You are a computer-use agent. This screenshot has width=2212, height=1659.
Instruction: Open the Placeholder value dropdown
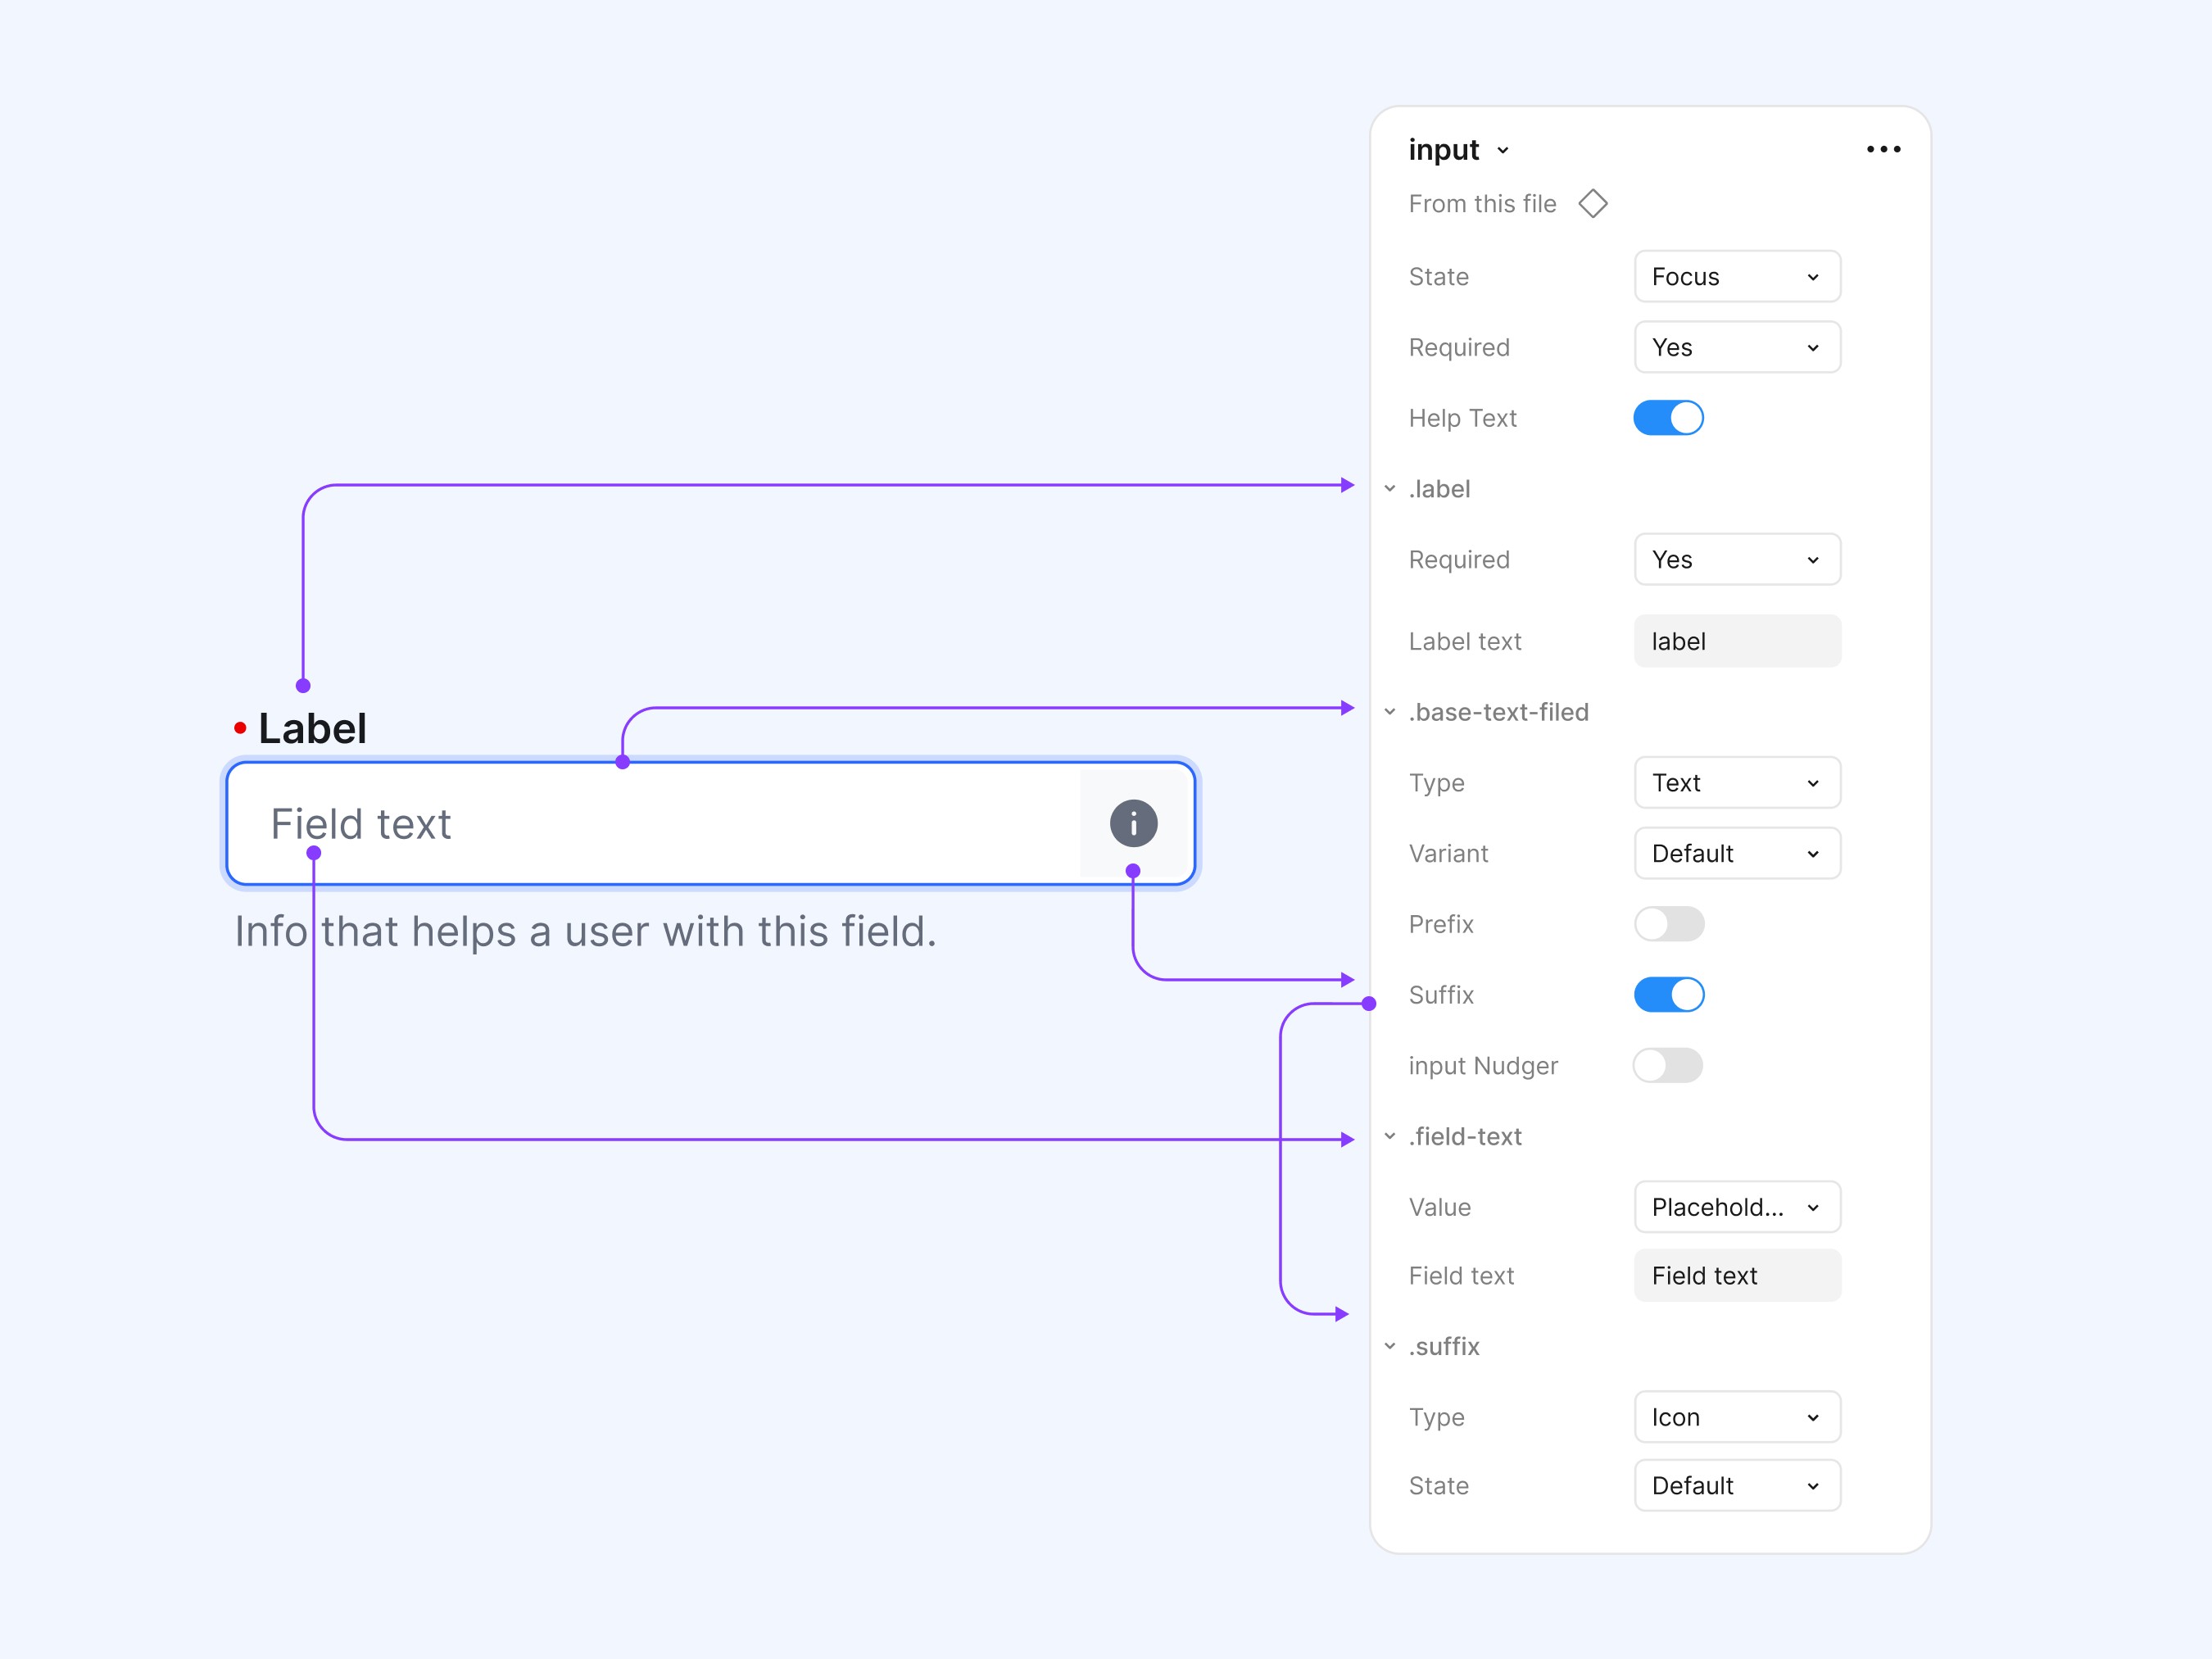(x=1737, y=1207)
